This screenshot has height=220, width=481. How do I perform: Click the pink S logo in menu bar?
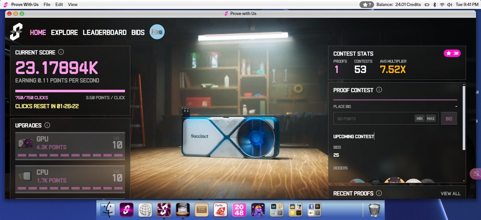[x=5, y=4]
